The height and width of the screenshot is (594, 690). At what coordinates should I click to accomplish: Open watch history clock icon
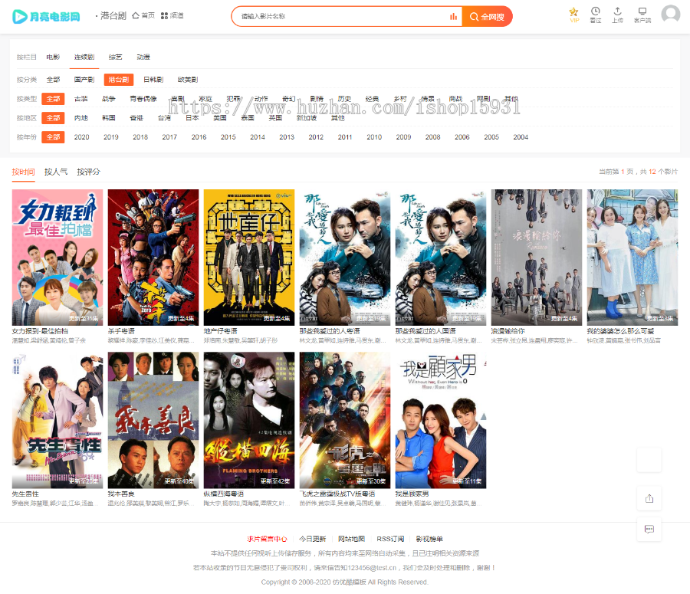[596, 12]
